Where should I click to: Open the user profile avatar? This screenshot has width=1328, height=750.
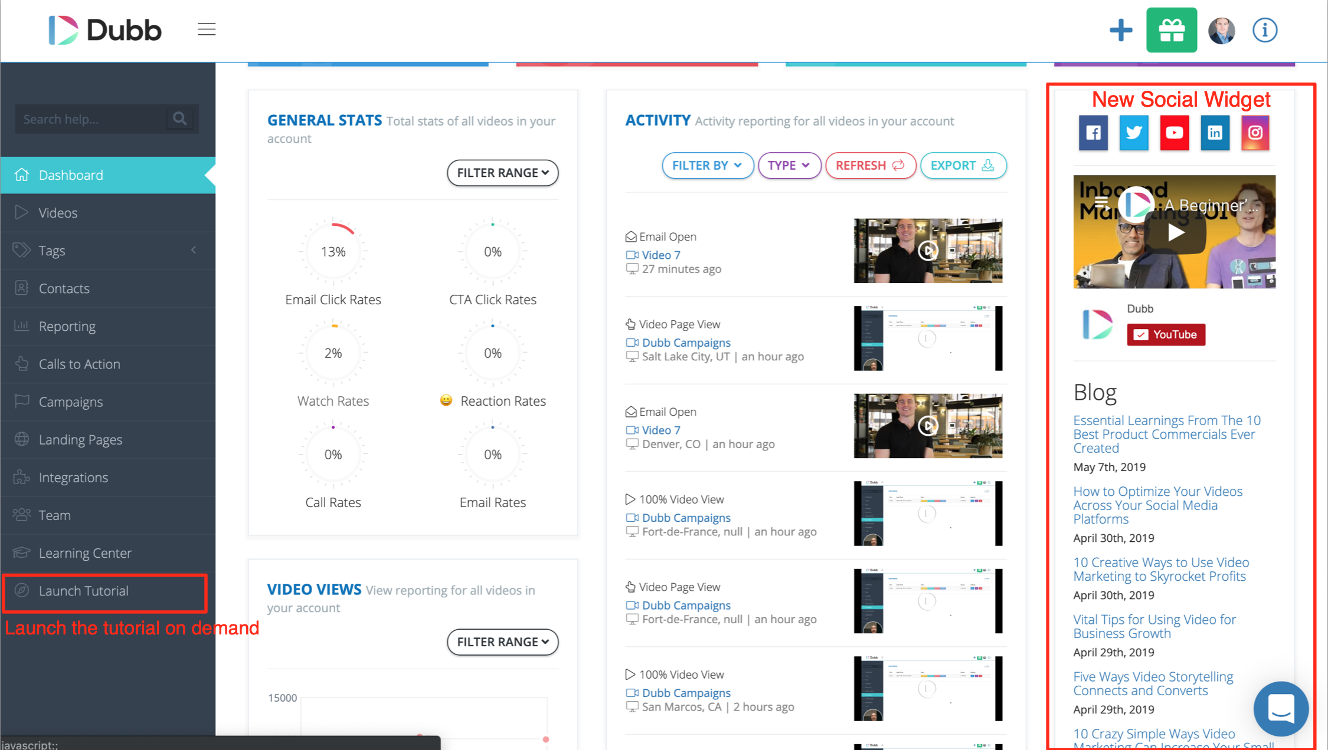[x=1221, y=30]
